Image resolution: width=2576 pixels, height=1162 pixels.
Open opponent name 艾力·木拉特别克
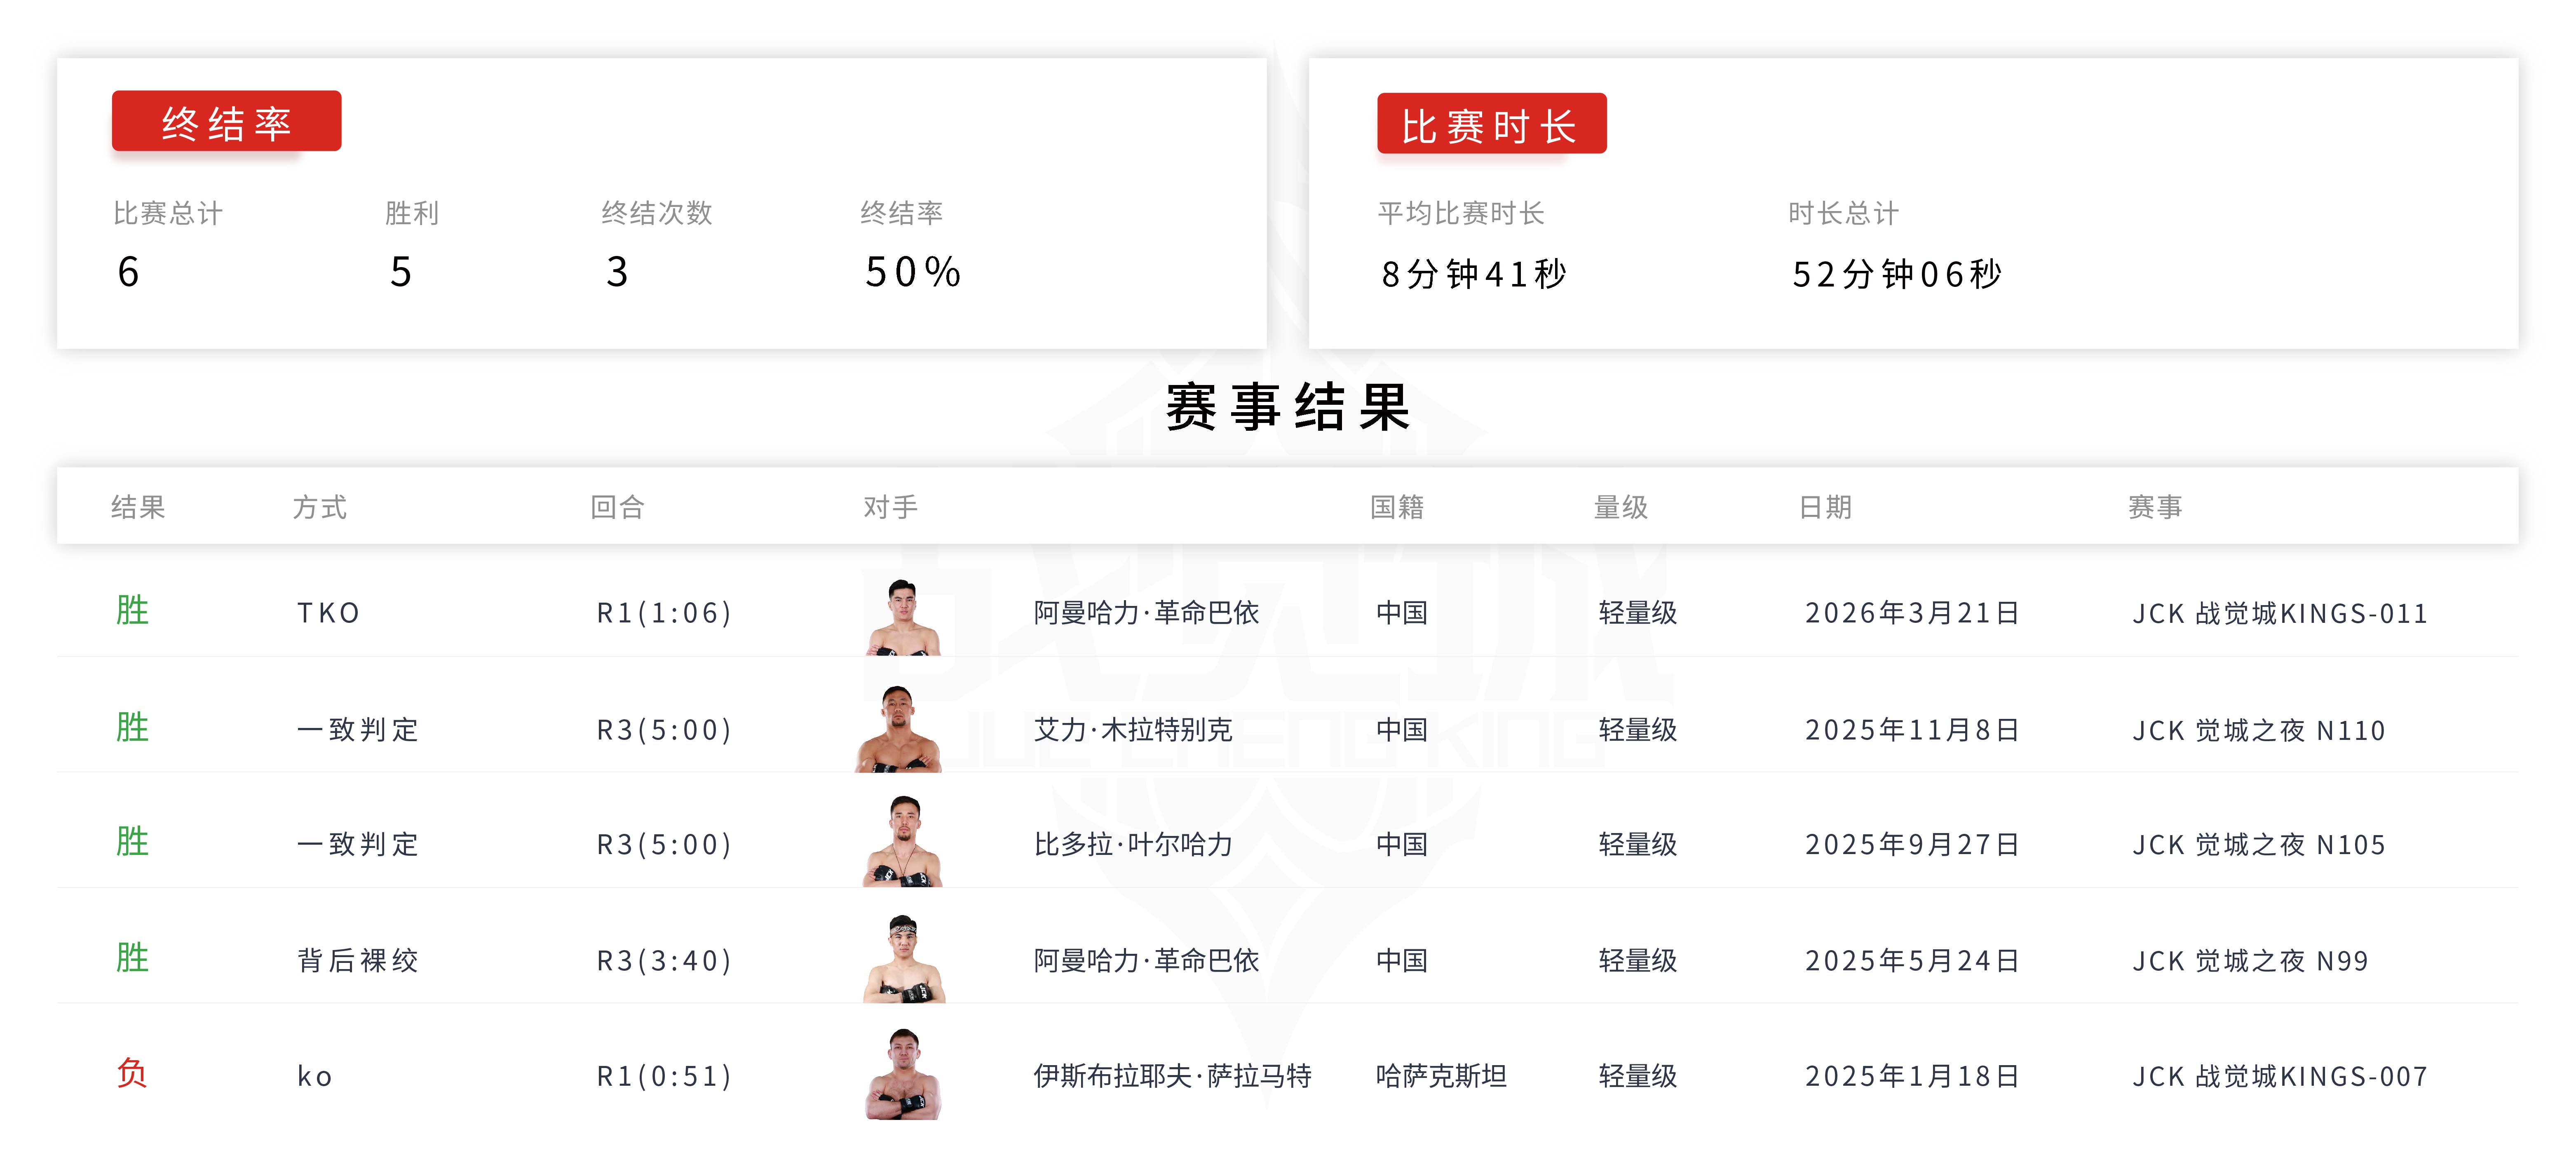click(x=1132, y=730)
